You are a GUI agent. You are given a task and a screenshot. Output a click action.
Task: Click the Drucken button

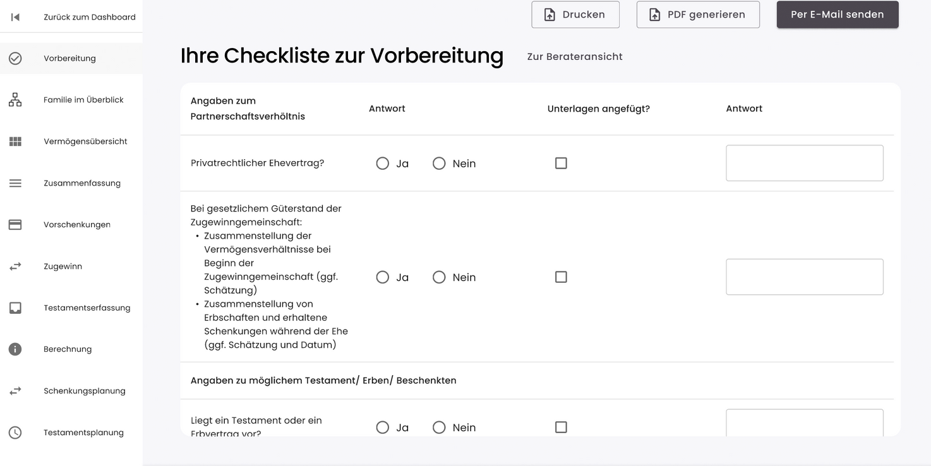pos(575,15)
